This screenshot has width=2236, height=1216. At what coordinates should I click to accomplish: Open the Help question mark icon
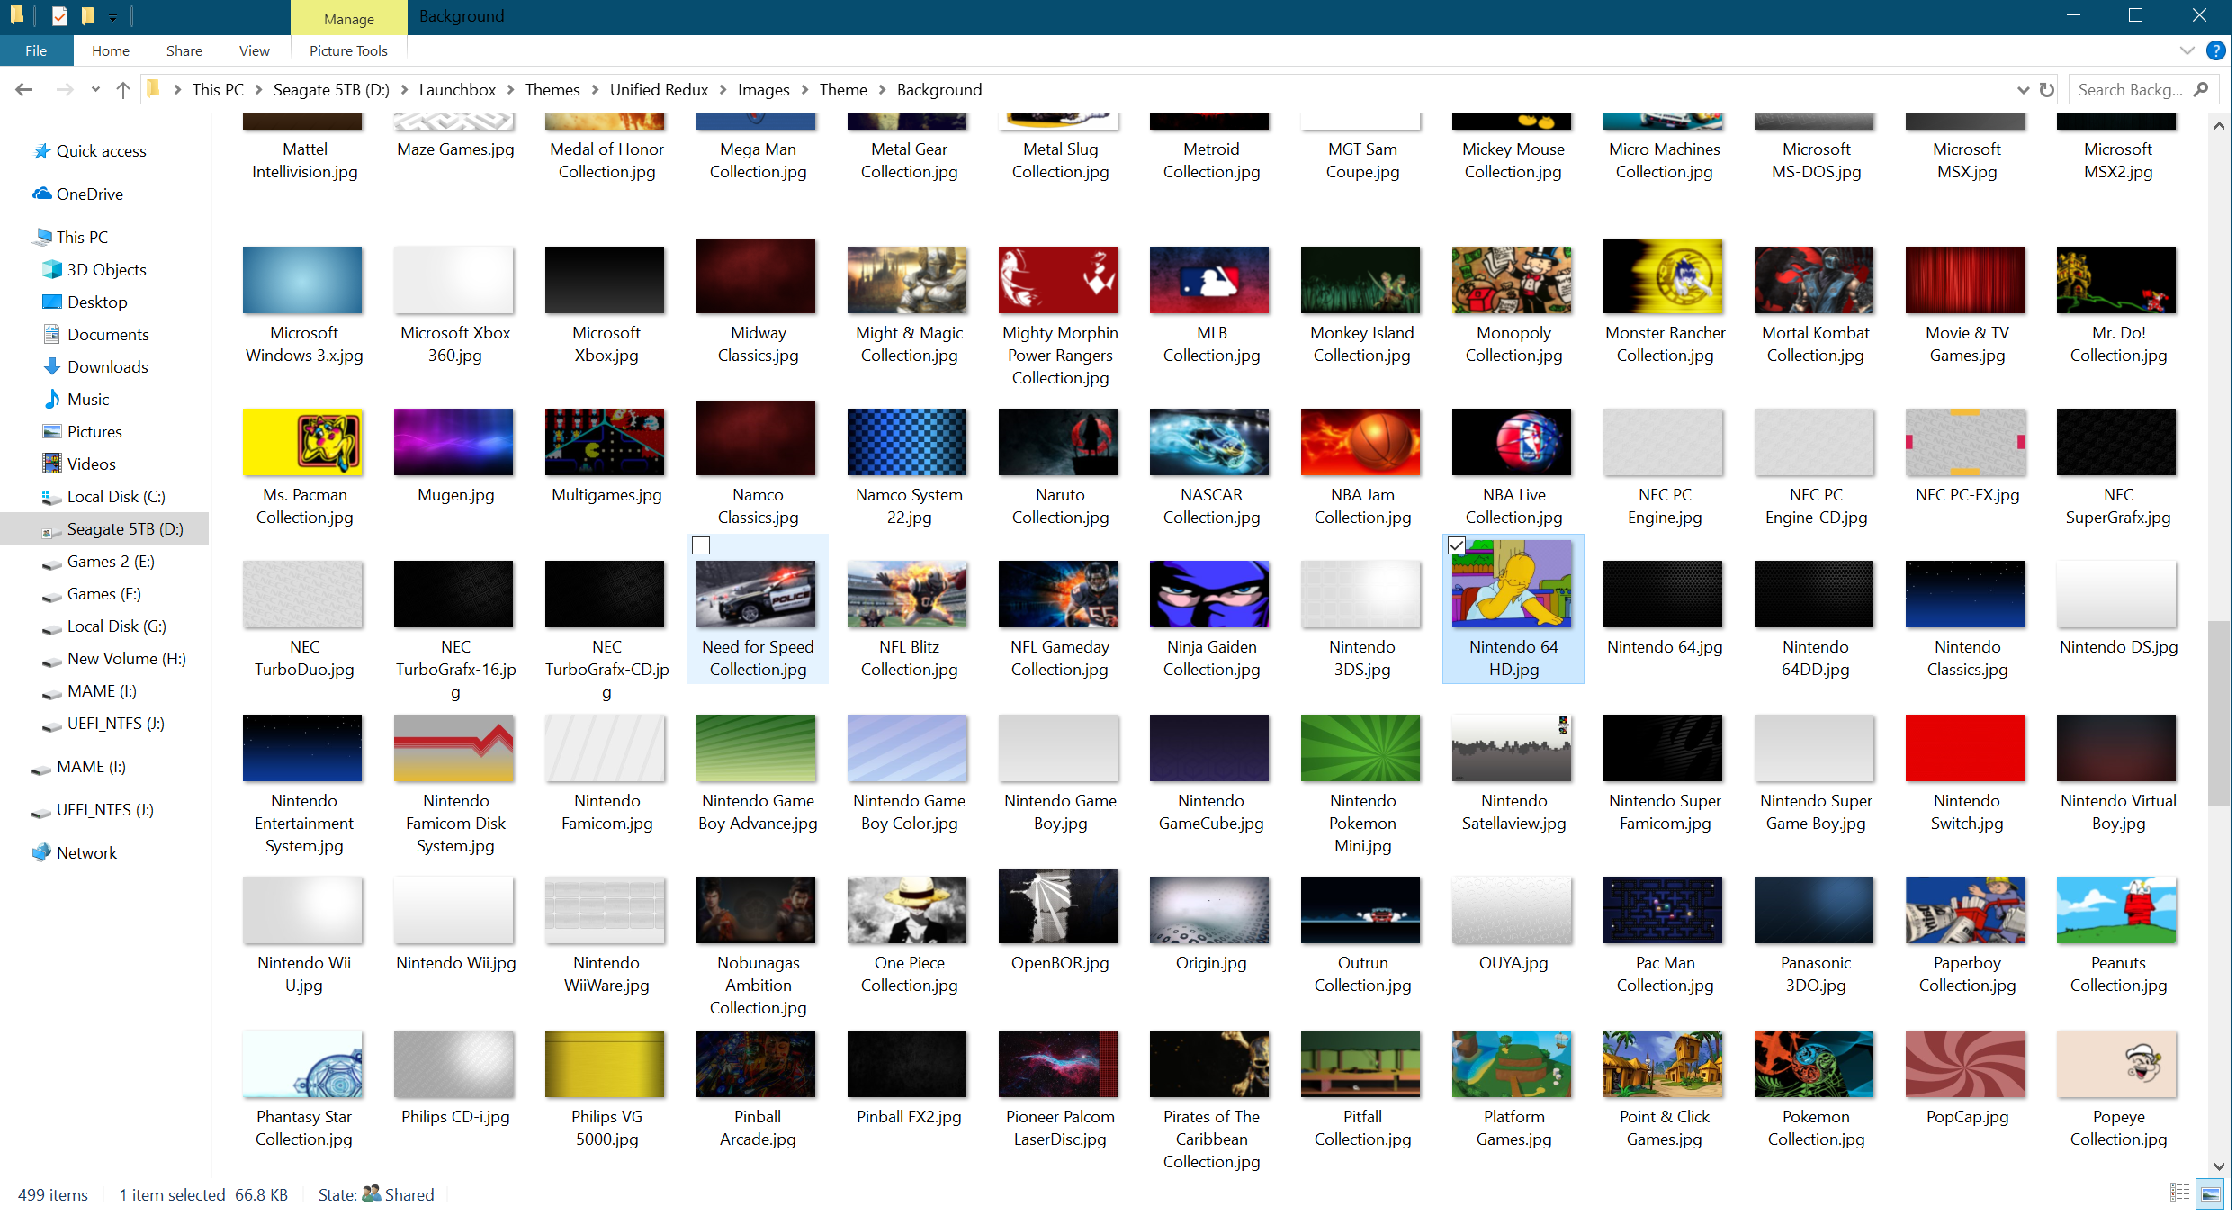point(2216,50)
